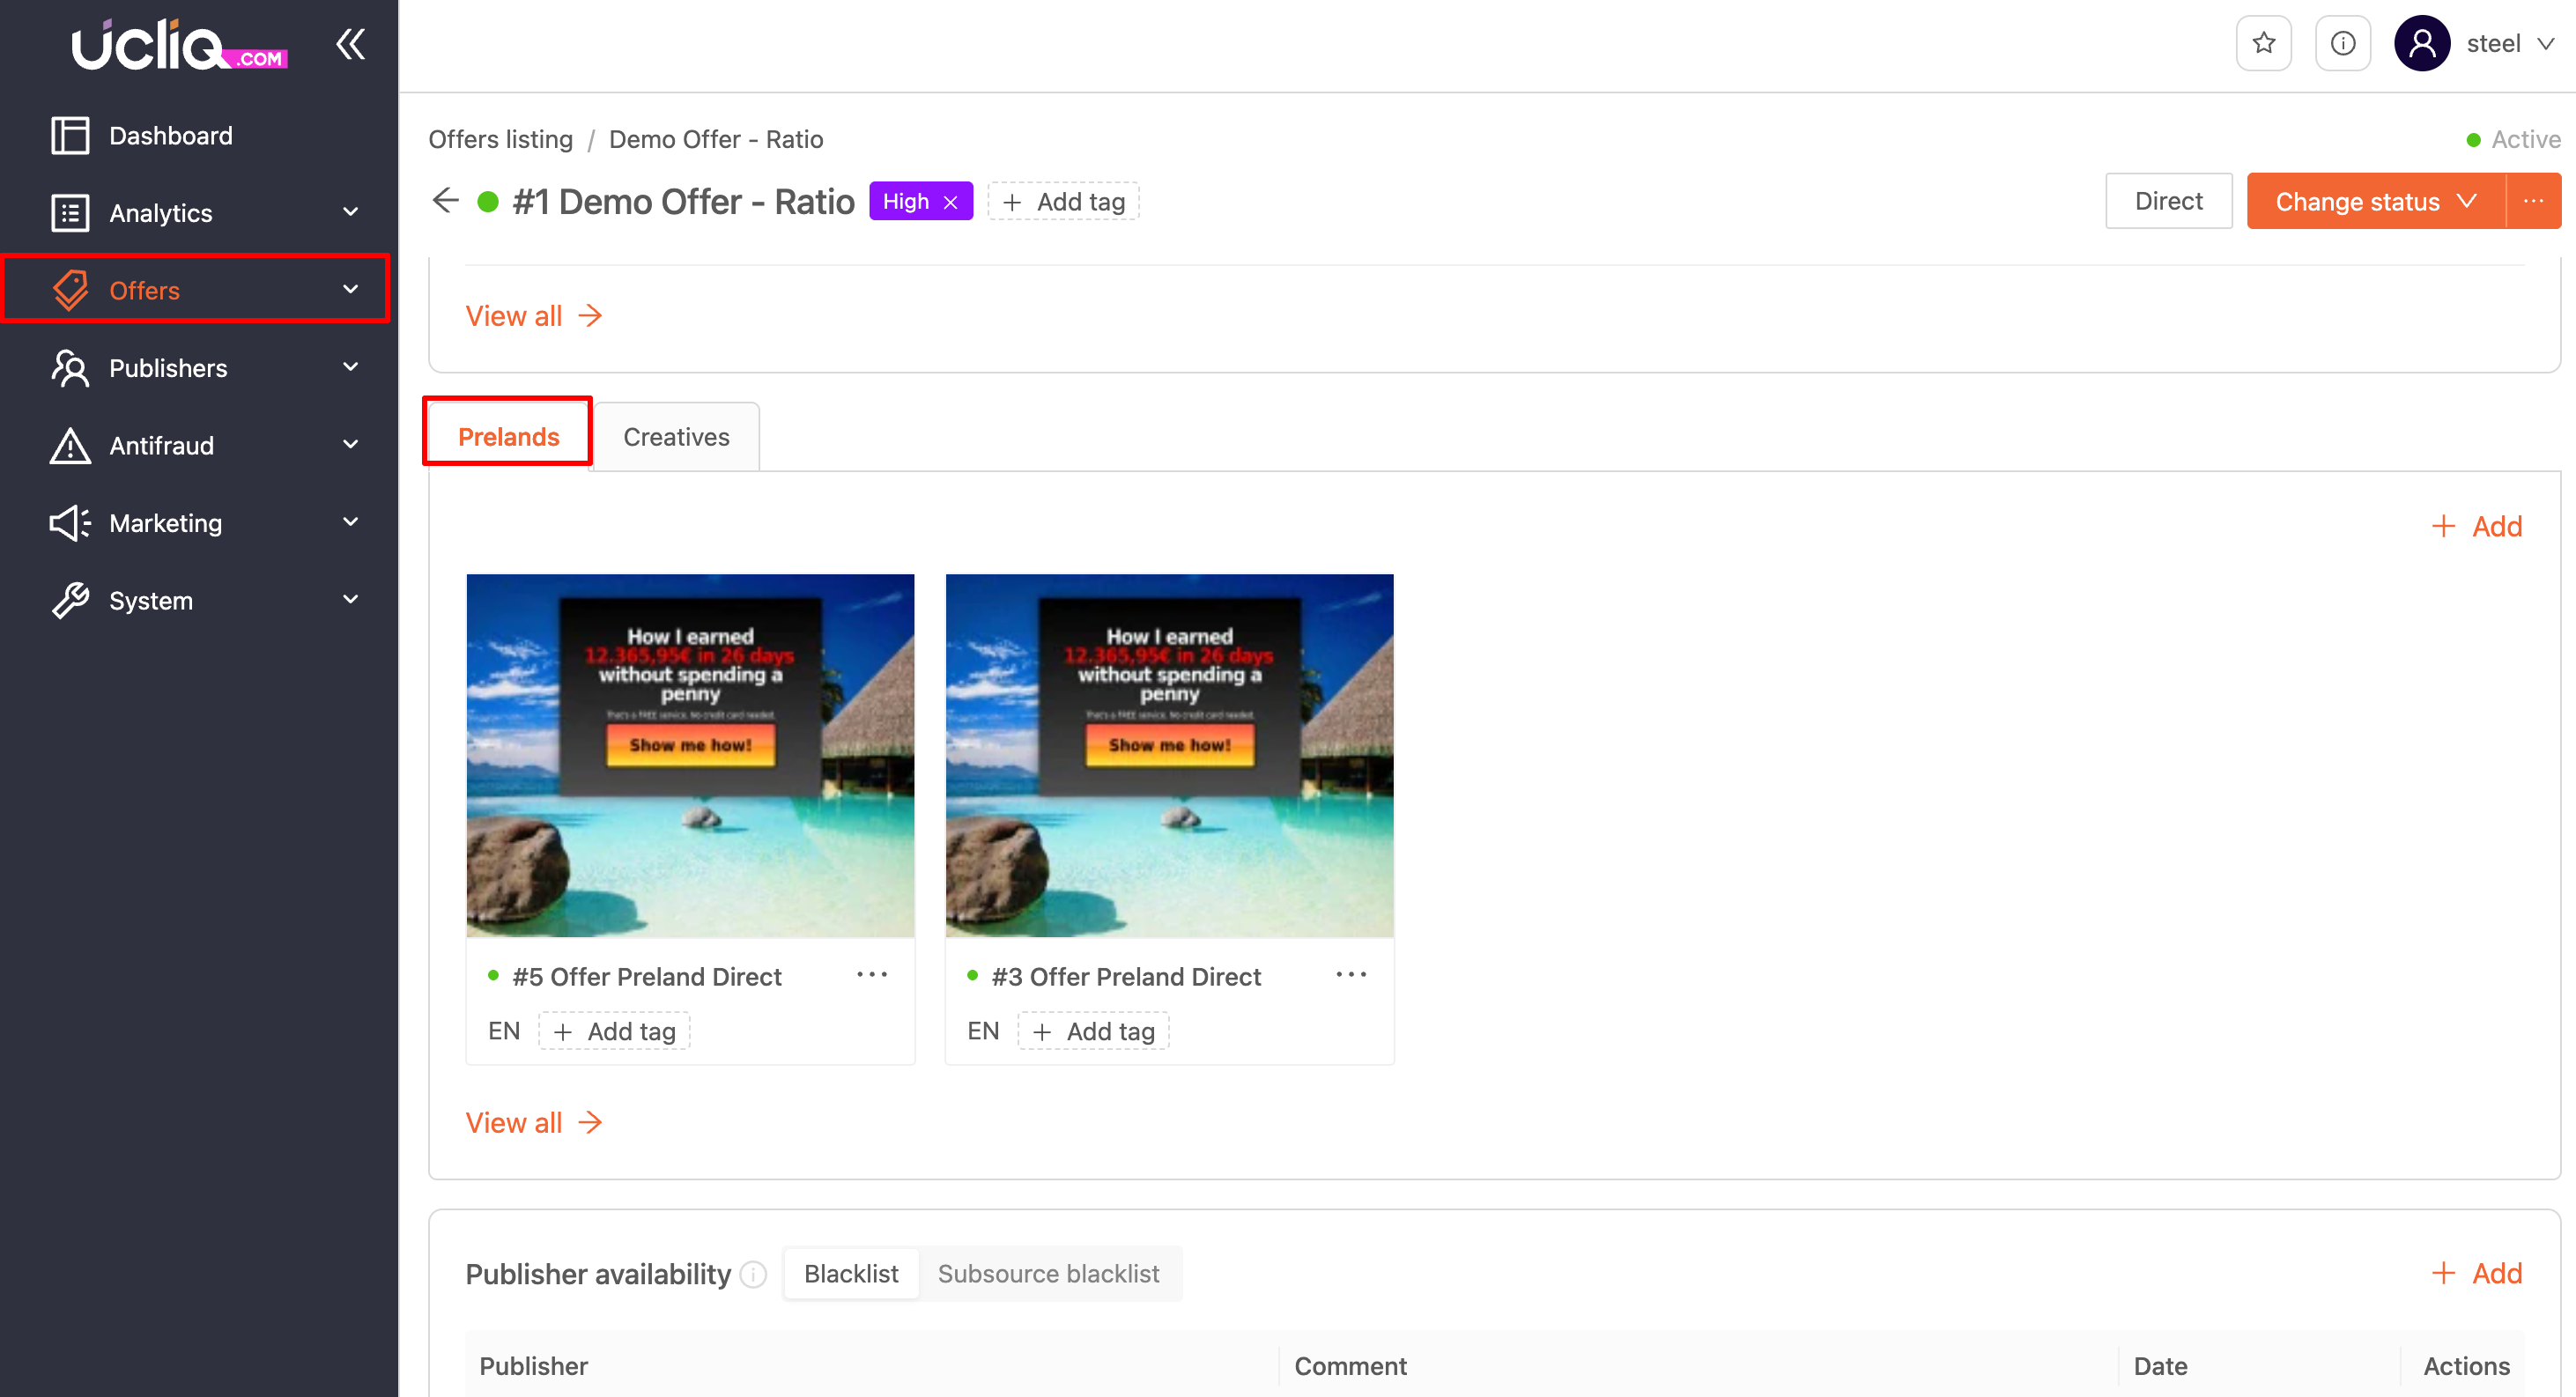
Task: Open Dashboard from the sidebar
Action: click(170, 136)
